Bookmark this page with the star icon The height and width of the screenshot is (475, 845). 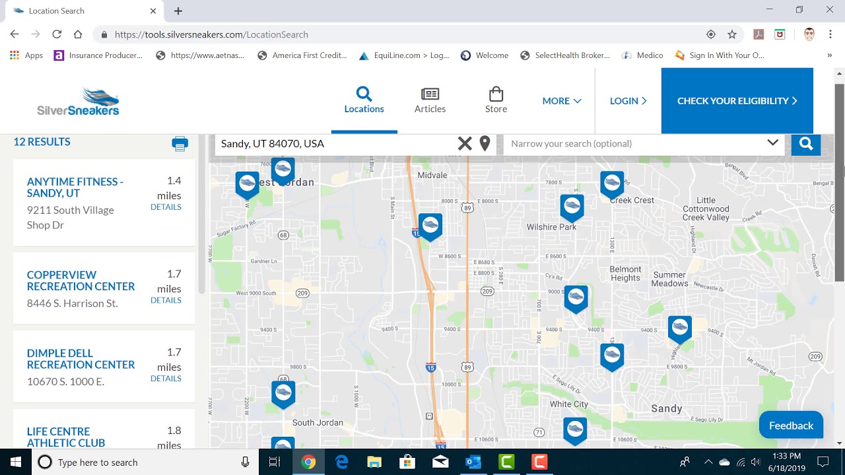[x=731, y=34]
